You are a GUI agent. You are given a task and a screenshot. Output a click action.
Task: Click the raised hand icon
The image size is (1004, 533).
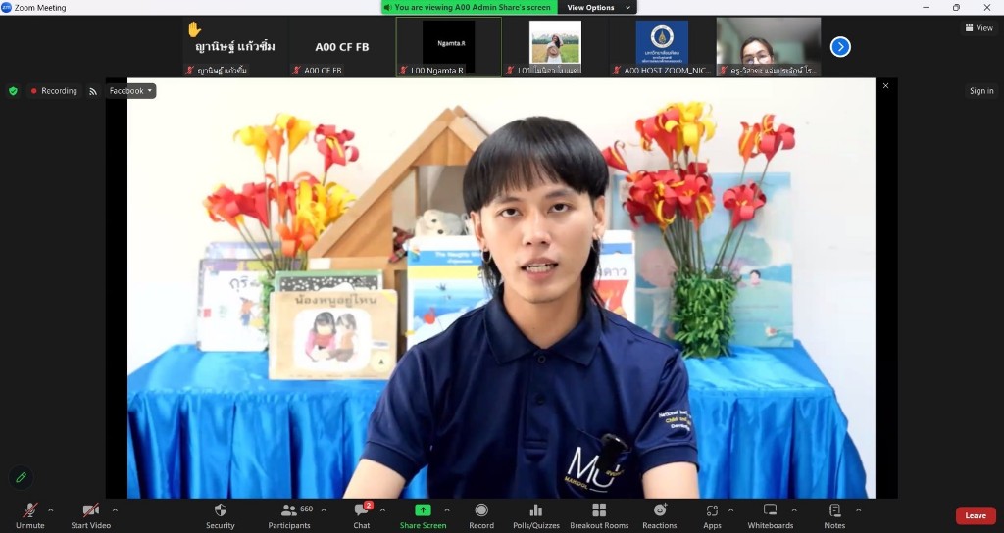(x=195, y=29)
